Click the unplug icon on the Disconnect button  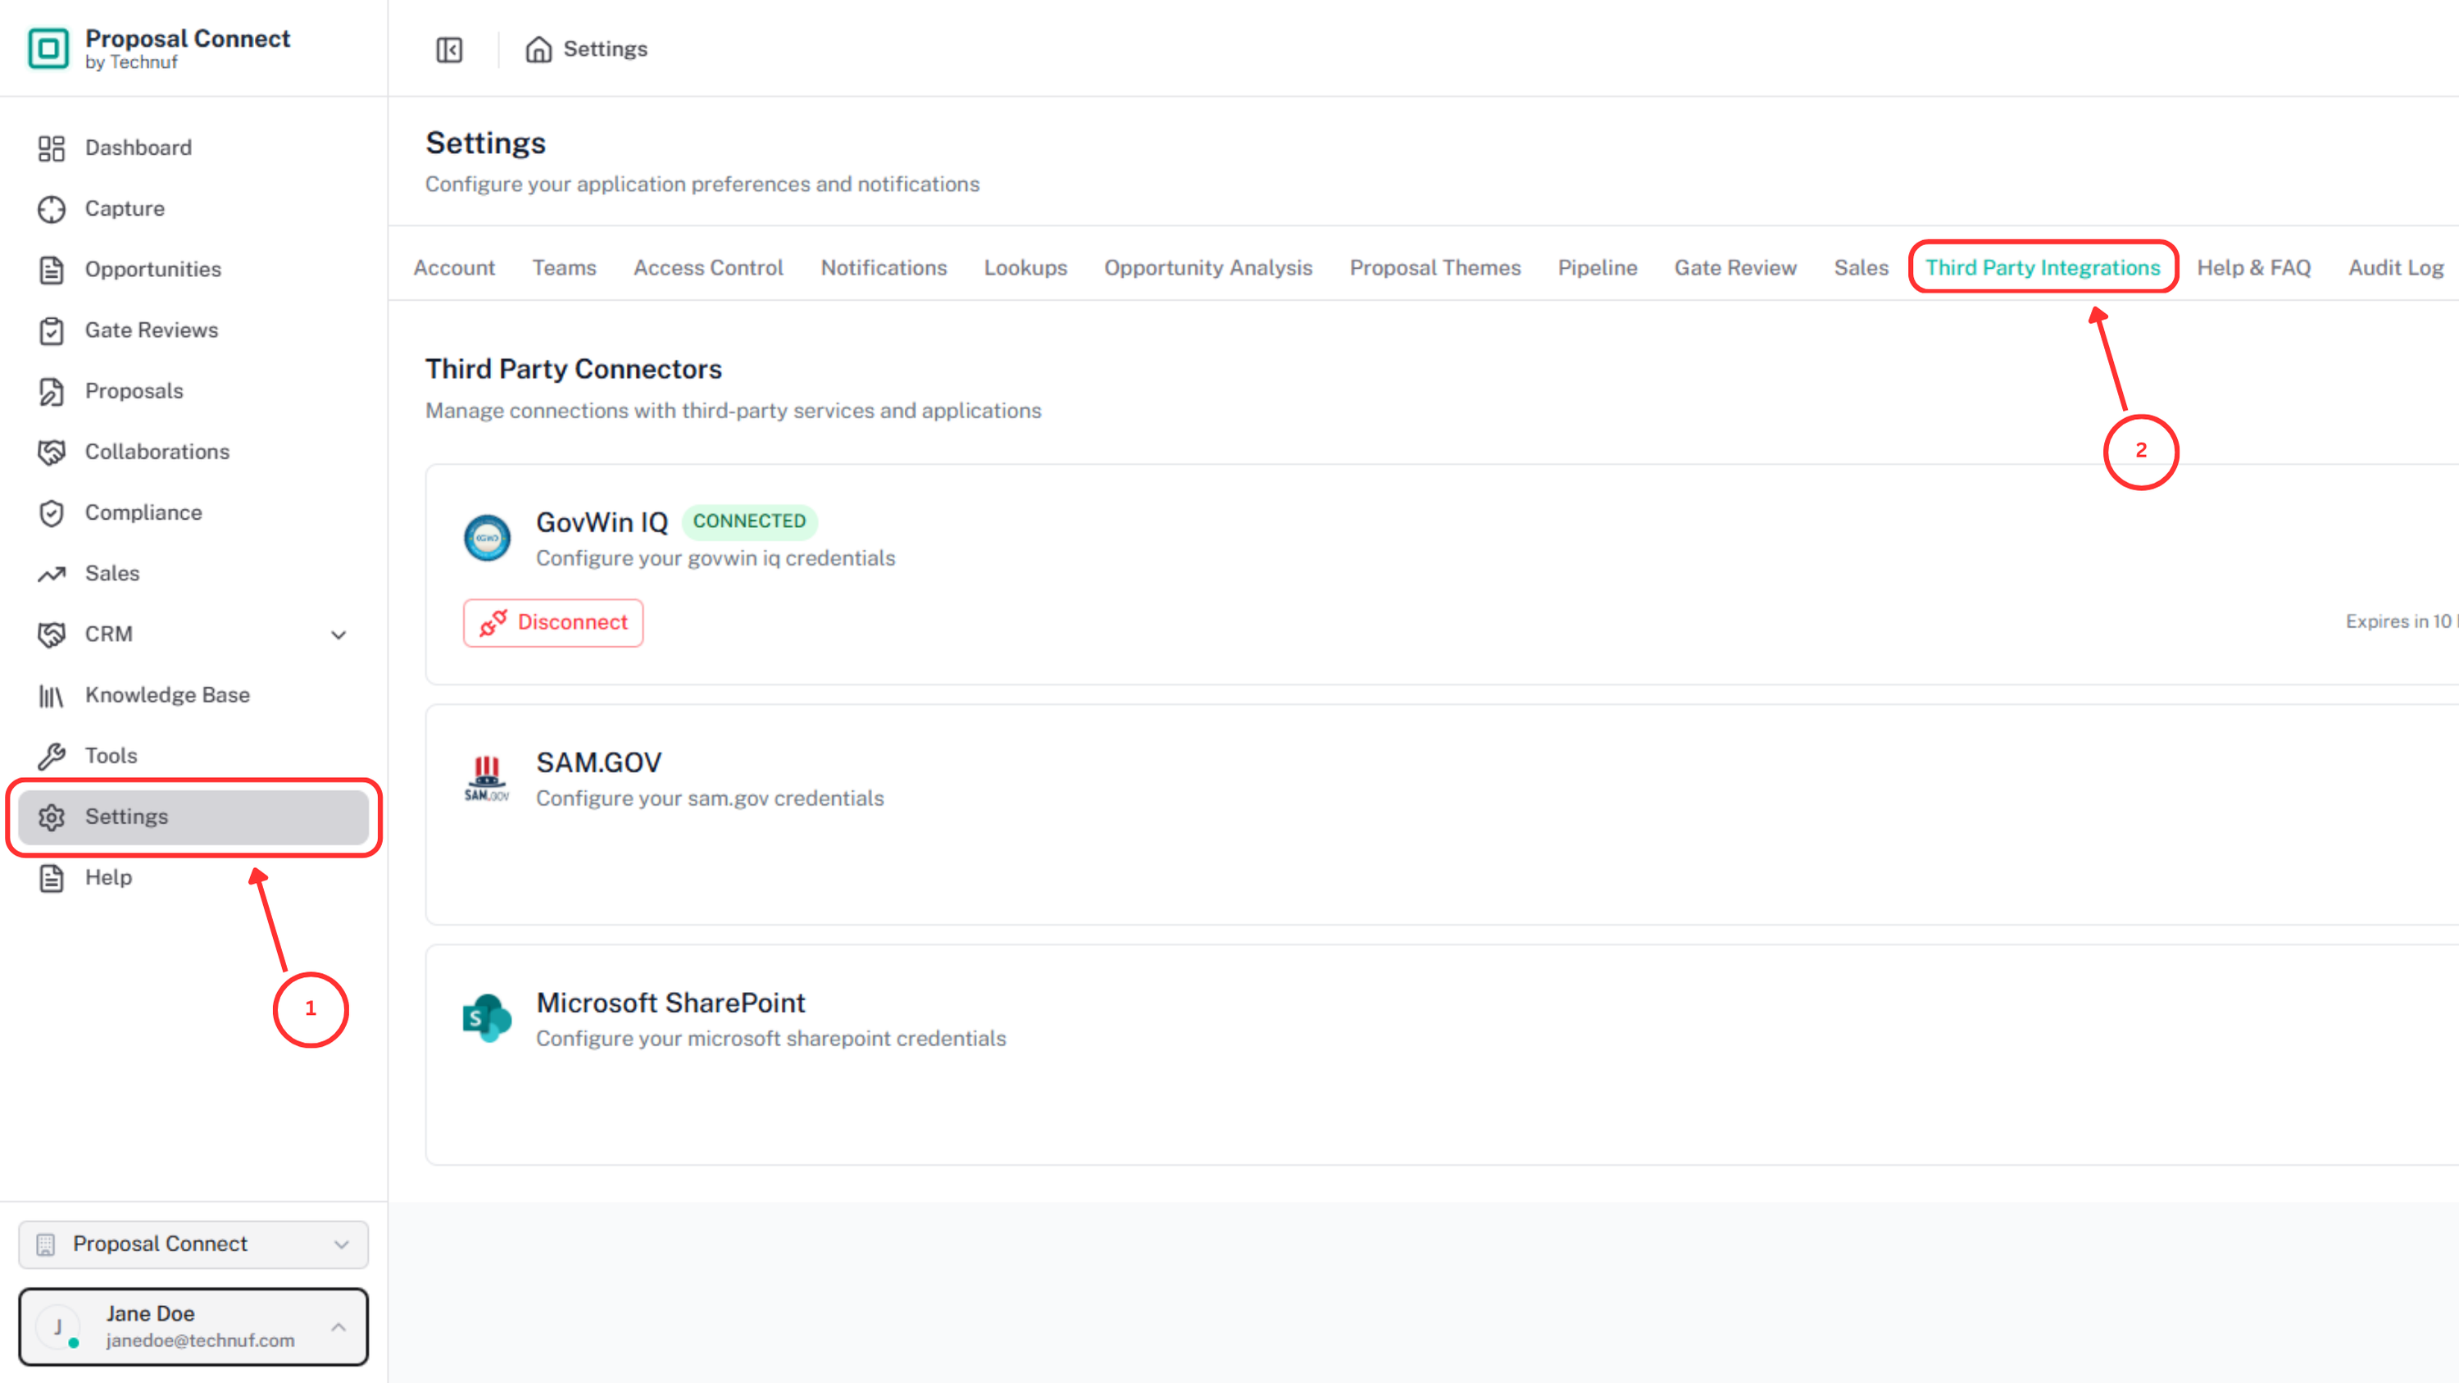tap(493, 622)
